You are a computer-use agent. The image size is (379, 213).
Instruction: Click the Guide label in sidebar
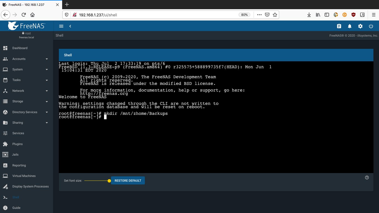[x=16, y=208]
